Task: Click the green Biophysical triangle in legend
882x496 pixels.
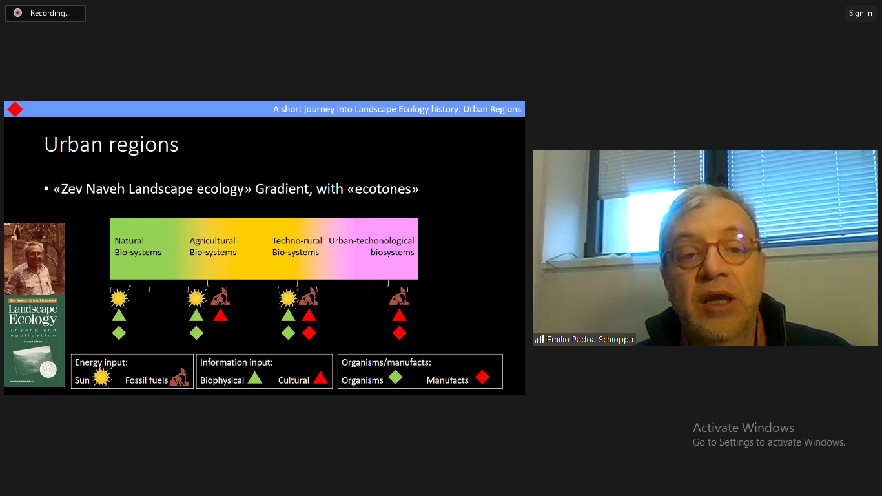Action: click(255, 378)
